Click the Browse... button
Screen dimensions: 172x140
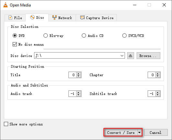pos(148,56)
